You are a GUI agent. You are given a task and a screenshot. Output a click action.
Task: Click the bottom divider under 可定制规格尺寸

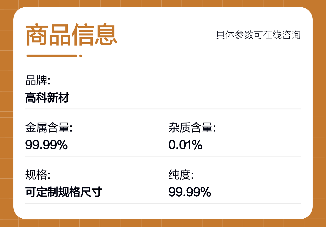click(163, 203)
